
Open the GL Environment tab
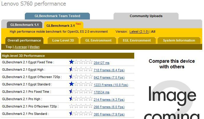(98, 40)
